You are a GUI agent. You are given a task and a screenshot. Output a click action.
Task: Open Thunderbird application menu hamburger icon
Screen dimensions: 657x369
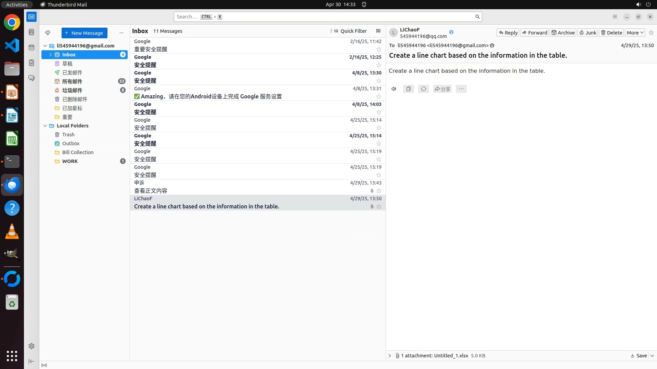[x=615, y=16]
